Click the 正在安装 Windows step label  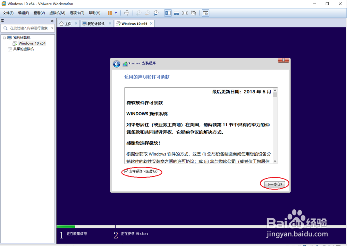[134, 234]
